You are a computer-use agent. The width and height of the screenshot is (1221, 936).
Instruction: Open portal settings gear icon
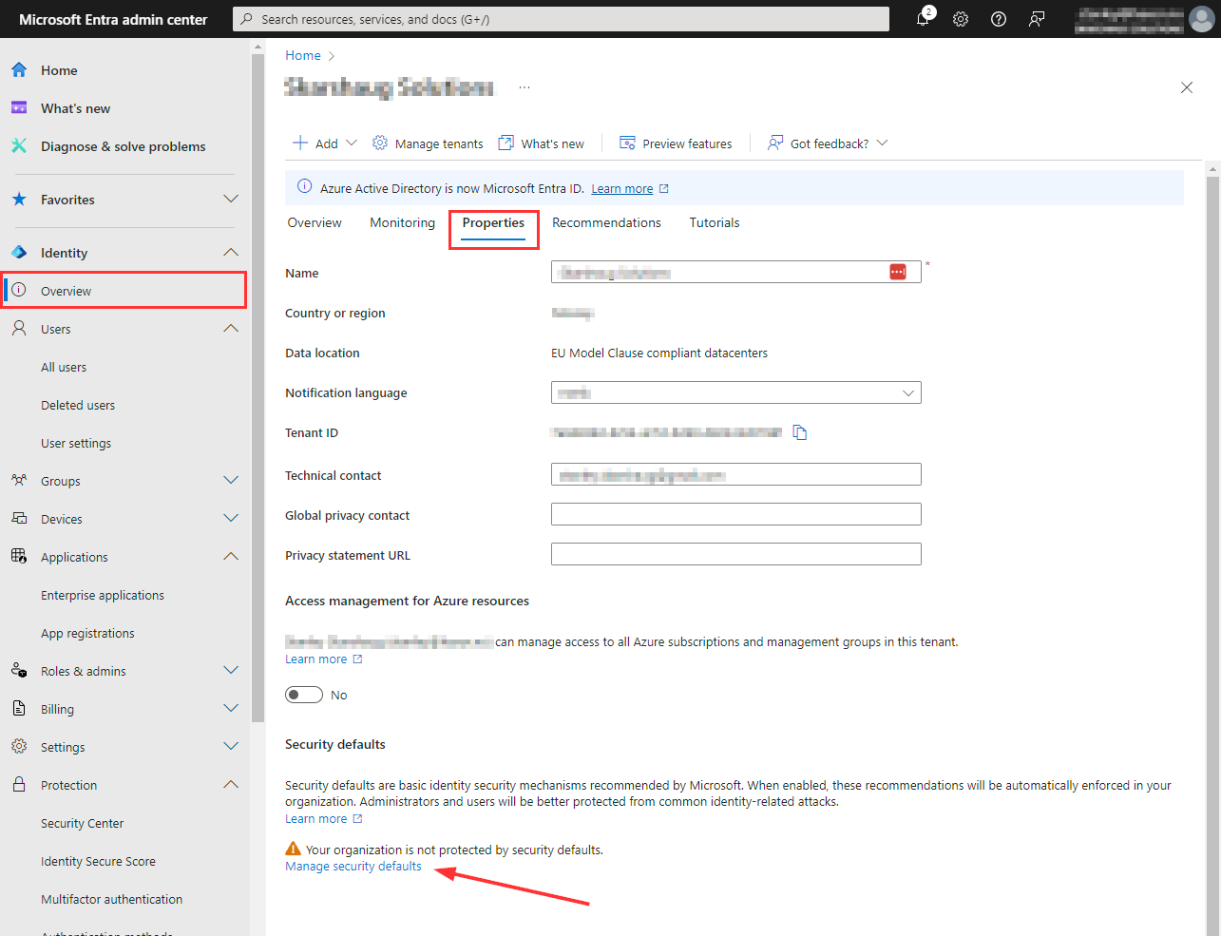(x=961, y=19)
